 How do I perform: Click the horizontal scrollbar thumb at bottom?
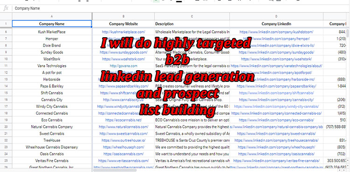click(x=115, y=170)
